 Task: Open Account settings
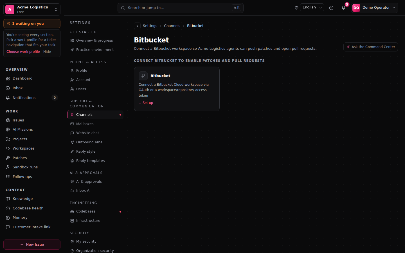point(95,80)
